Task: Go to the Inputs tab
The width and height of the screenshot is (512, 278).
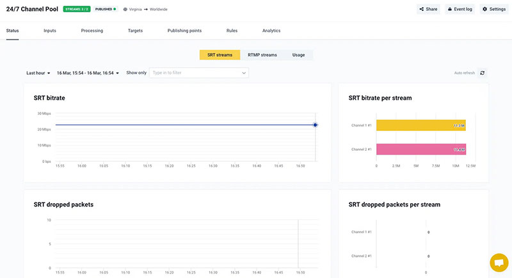Action: [50, 31]
